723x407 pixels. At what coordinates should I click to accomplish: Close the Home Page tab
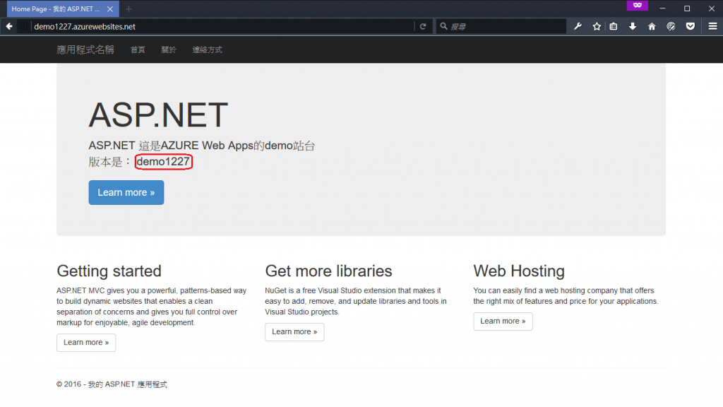(x=109, y=8)
